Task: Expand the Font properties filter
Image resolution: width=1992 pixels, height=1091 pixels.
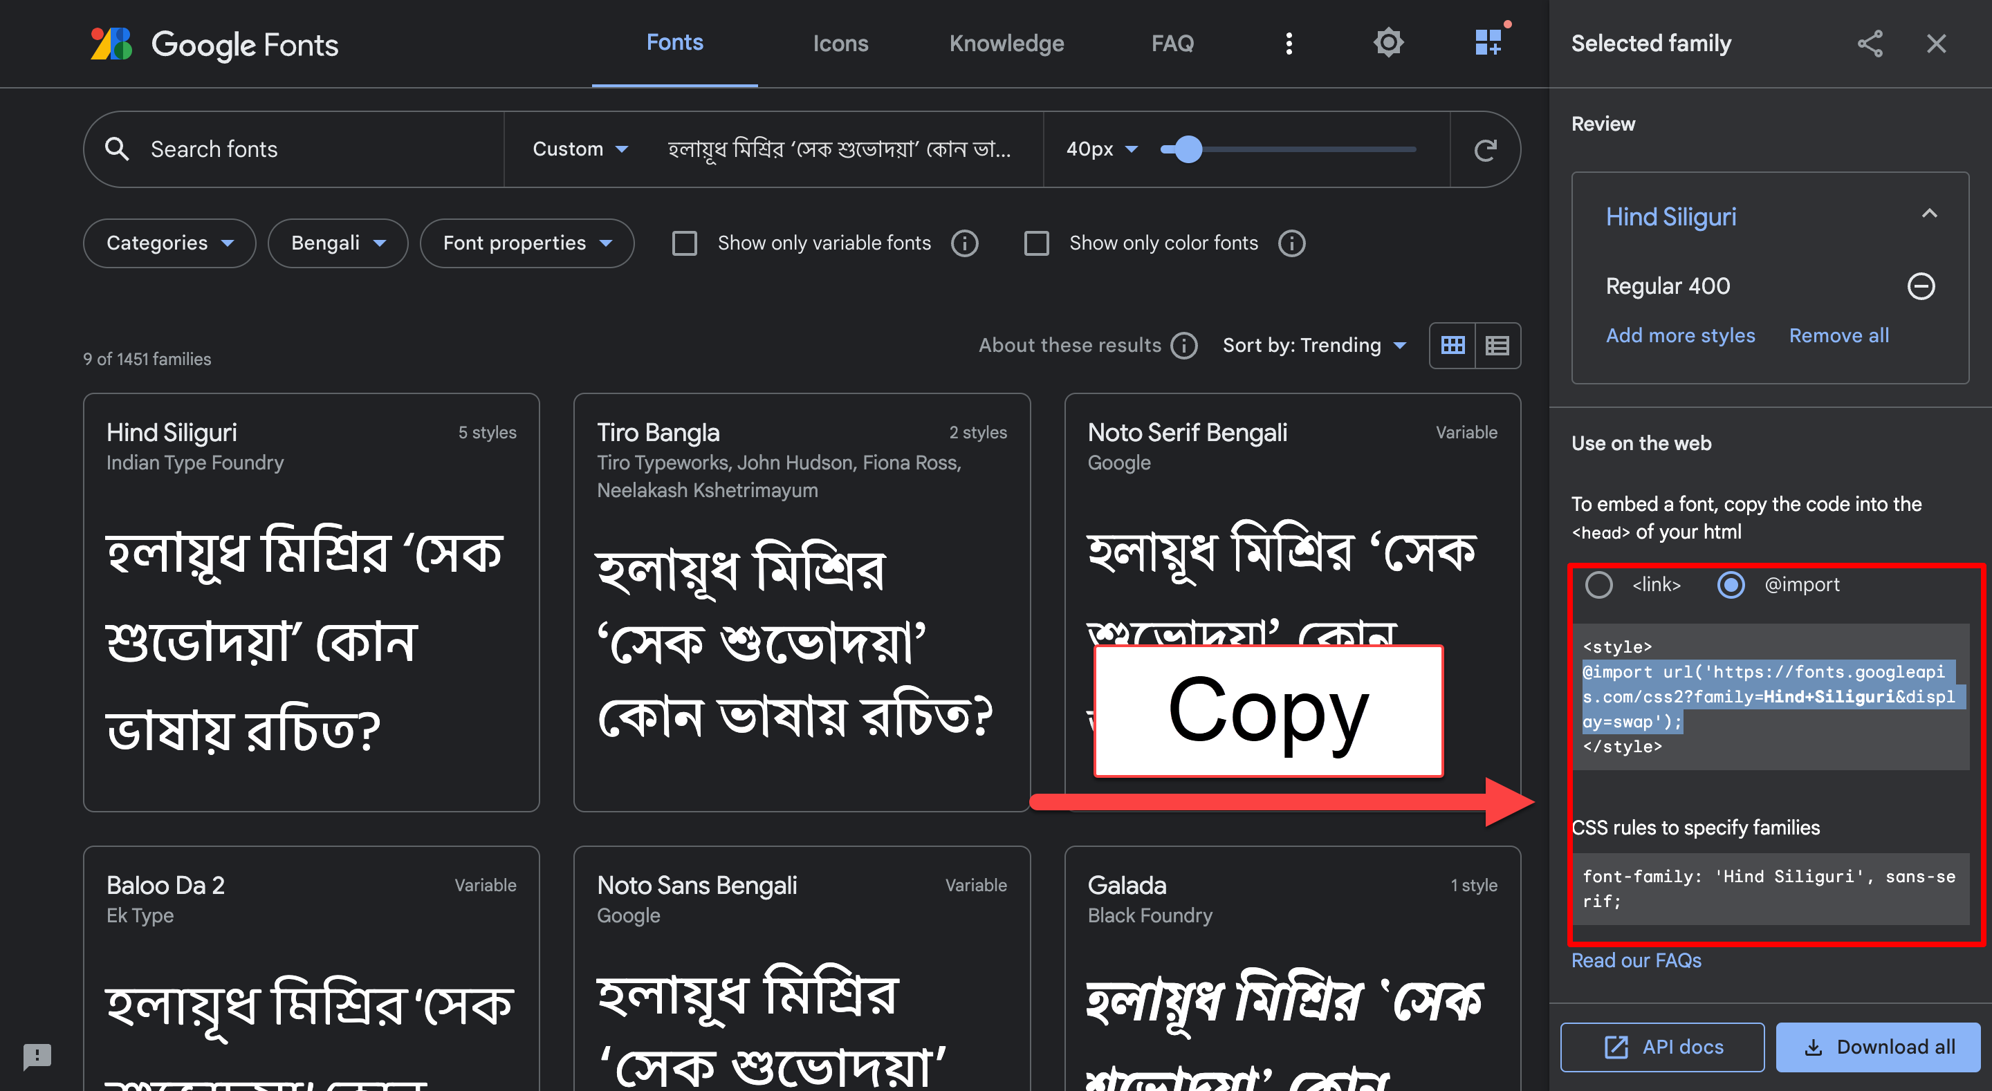Action: 526,243
